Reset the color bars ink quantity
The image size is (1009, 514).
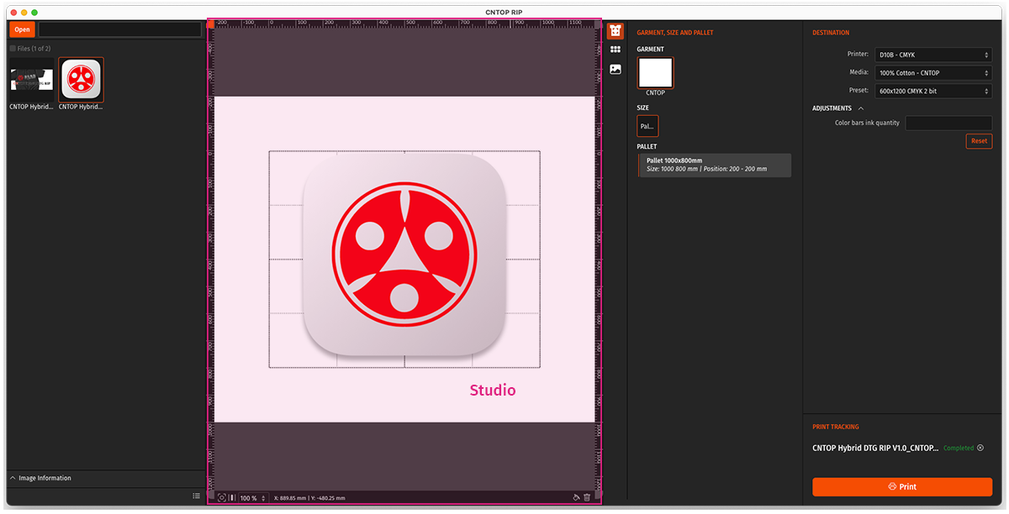tap(979, 141)
